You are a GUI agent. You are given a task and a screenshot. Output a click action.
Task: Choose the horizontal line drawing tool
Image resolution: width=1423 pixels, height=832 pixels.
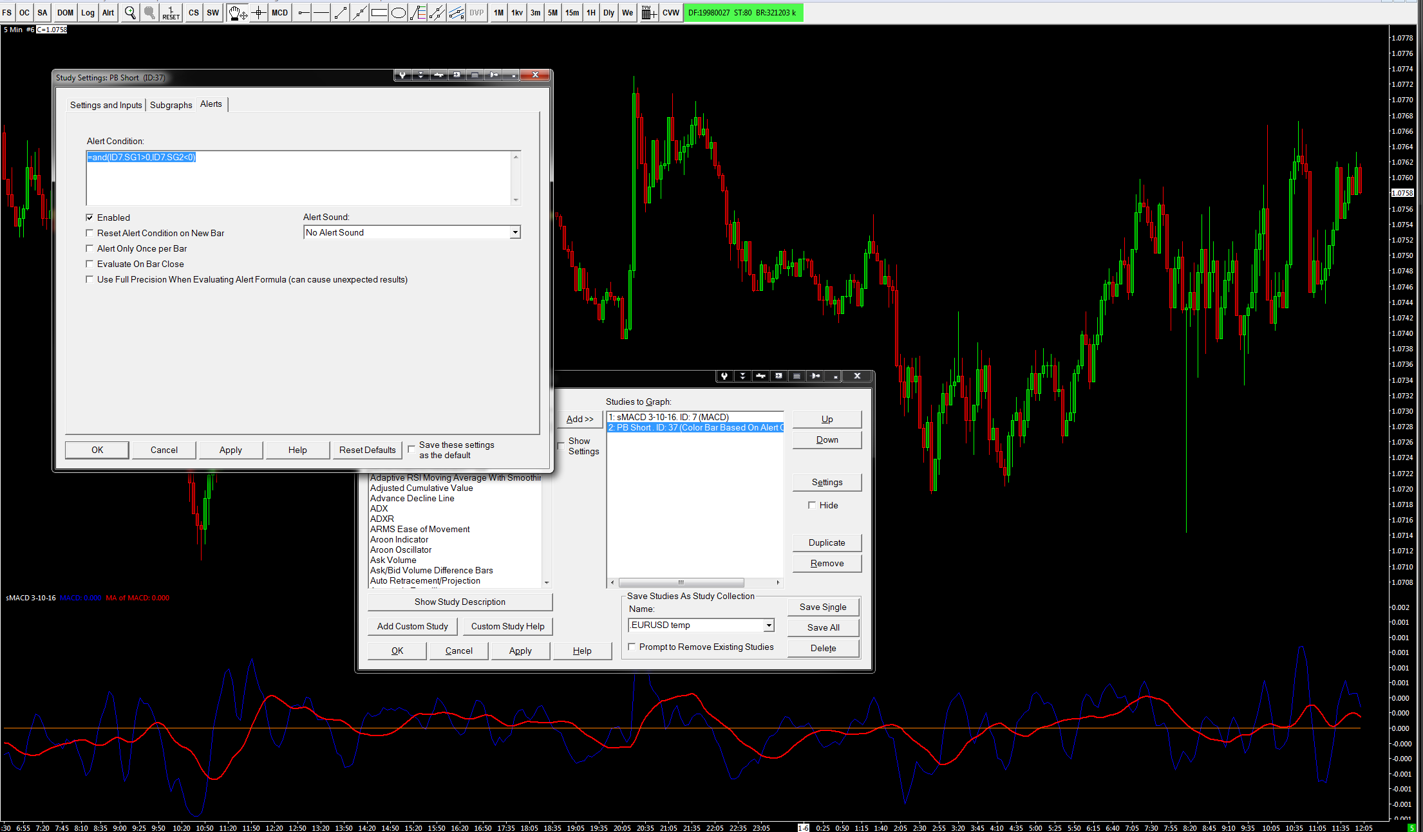[x=321, y=12]
